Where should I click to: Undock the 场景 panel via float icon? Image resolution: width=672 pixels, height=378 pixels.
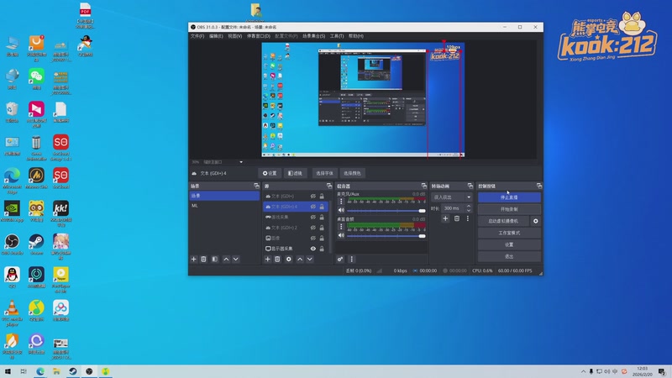point(256,186)
